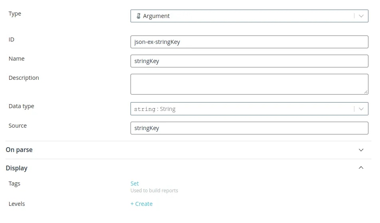Click the Tags label
The height and width of the screenshot is (223, 380).
[14, 184]
